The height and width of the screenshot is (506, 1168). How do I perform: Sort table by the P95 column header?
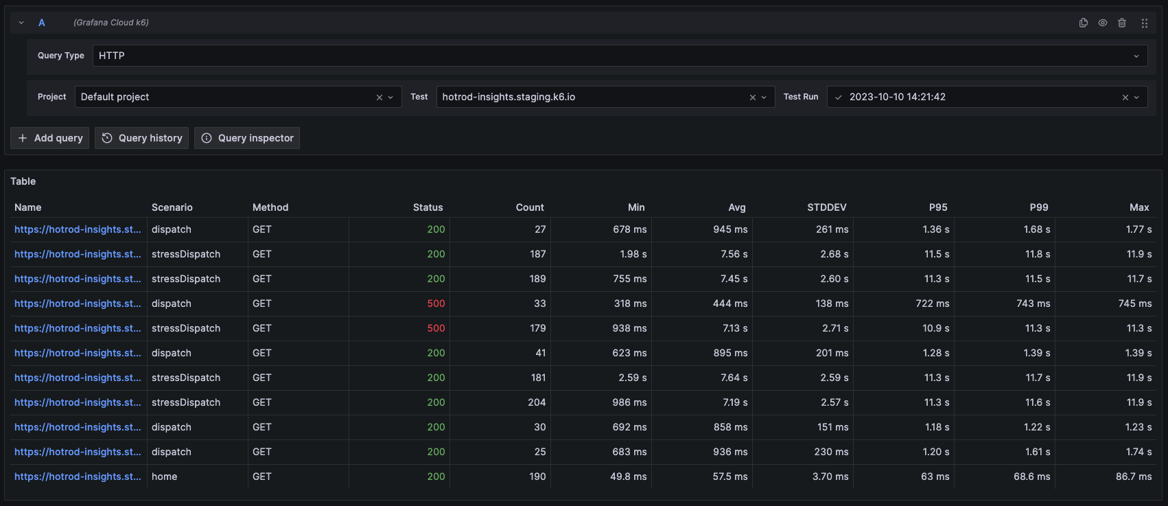click(x=937, y=207)
